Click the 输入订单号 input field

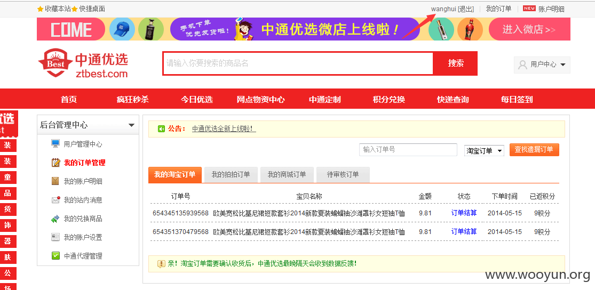(x=408, y=150)
